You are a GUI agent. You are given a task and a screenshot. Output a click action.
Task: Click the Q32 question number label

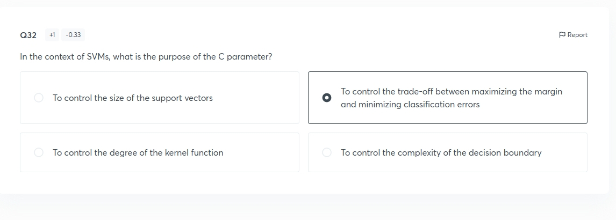28,35
